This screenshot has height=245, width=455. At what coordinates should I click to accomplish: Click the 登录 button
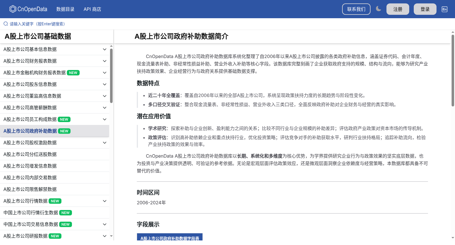[425, 9]
